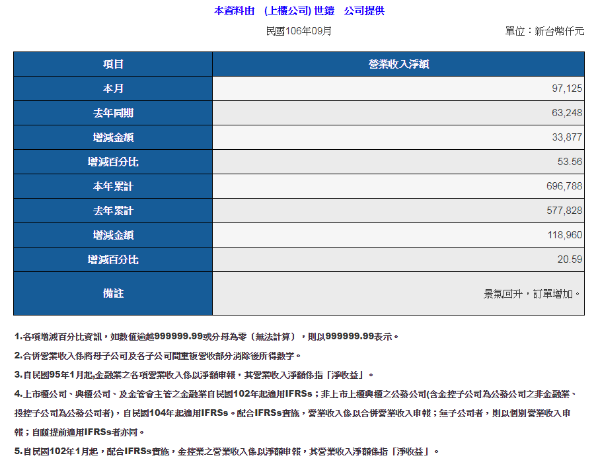
Task: Click the 本年累計 row label
Action: click(x=113, y=186)
